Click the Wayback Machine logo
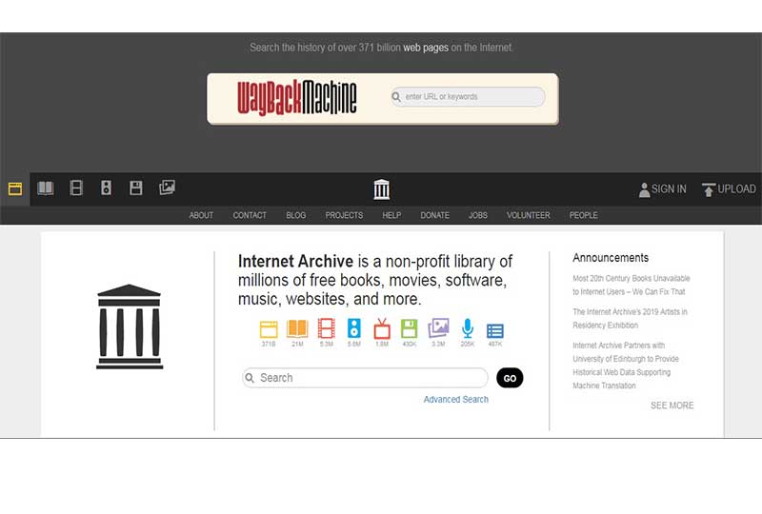762x514 pixels. (x=297, y=98)
